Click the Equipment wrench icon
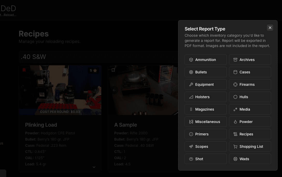Viewport: 282px width, 177px height. pyautogui.click(x=191, y=84)
